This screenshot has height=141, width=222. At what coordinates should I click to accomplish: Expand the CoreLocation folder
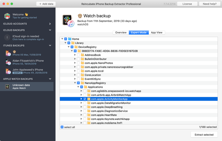75,75
